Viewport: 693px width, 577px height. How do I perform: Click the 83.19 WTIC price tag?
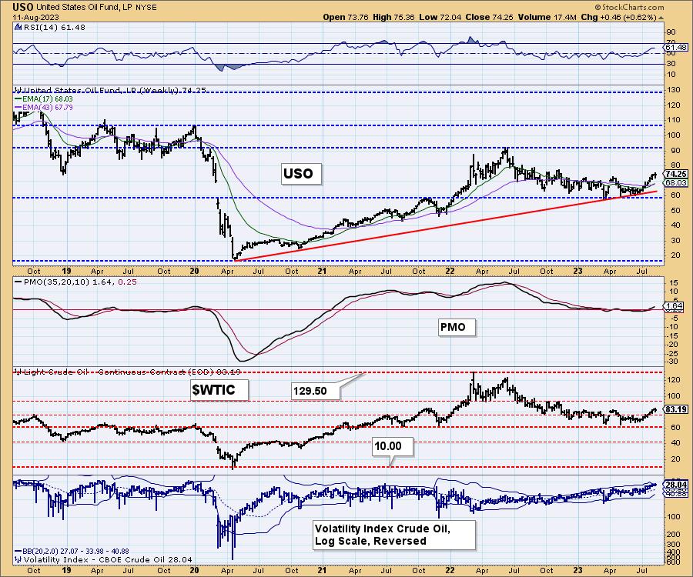point(676,410)
